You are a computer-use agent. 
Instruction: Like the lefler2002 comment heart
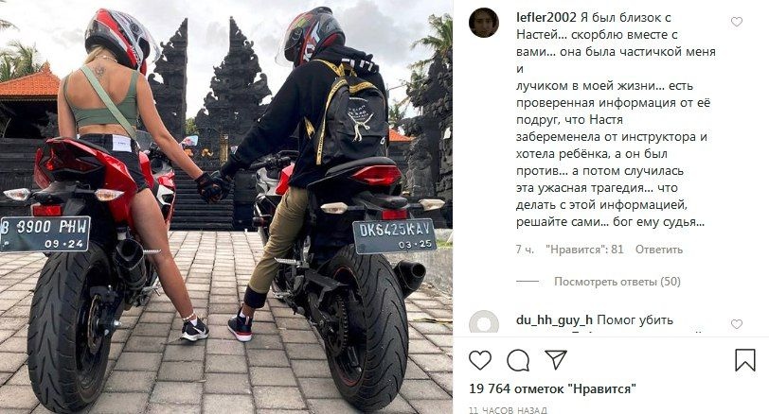point(737,22)
